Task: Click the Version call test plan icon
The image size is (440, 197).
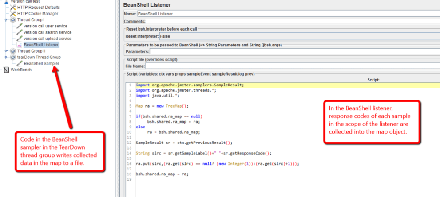Action: pos(6,1)
